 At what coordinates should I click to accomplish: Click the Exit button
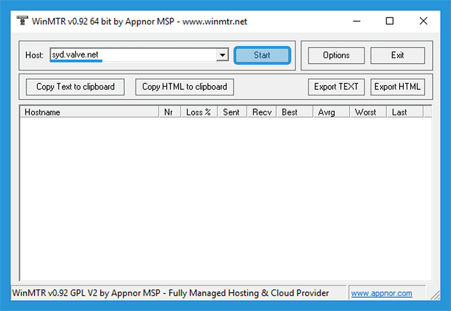[x=397, y=56]
